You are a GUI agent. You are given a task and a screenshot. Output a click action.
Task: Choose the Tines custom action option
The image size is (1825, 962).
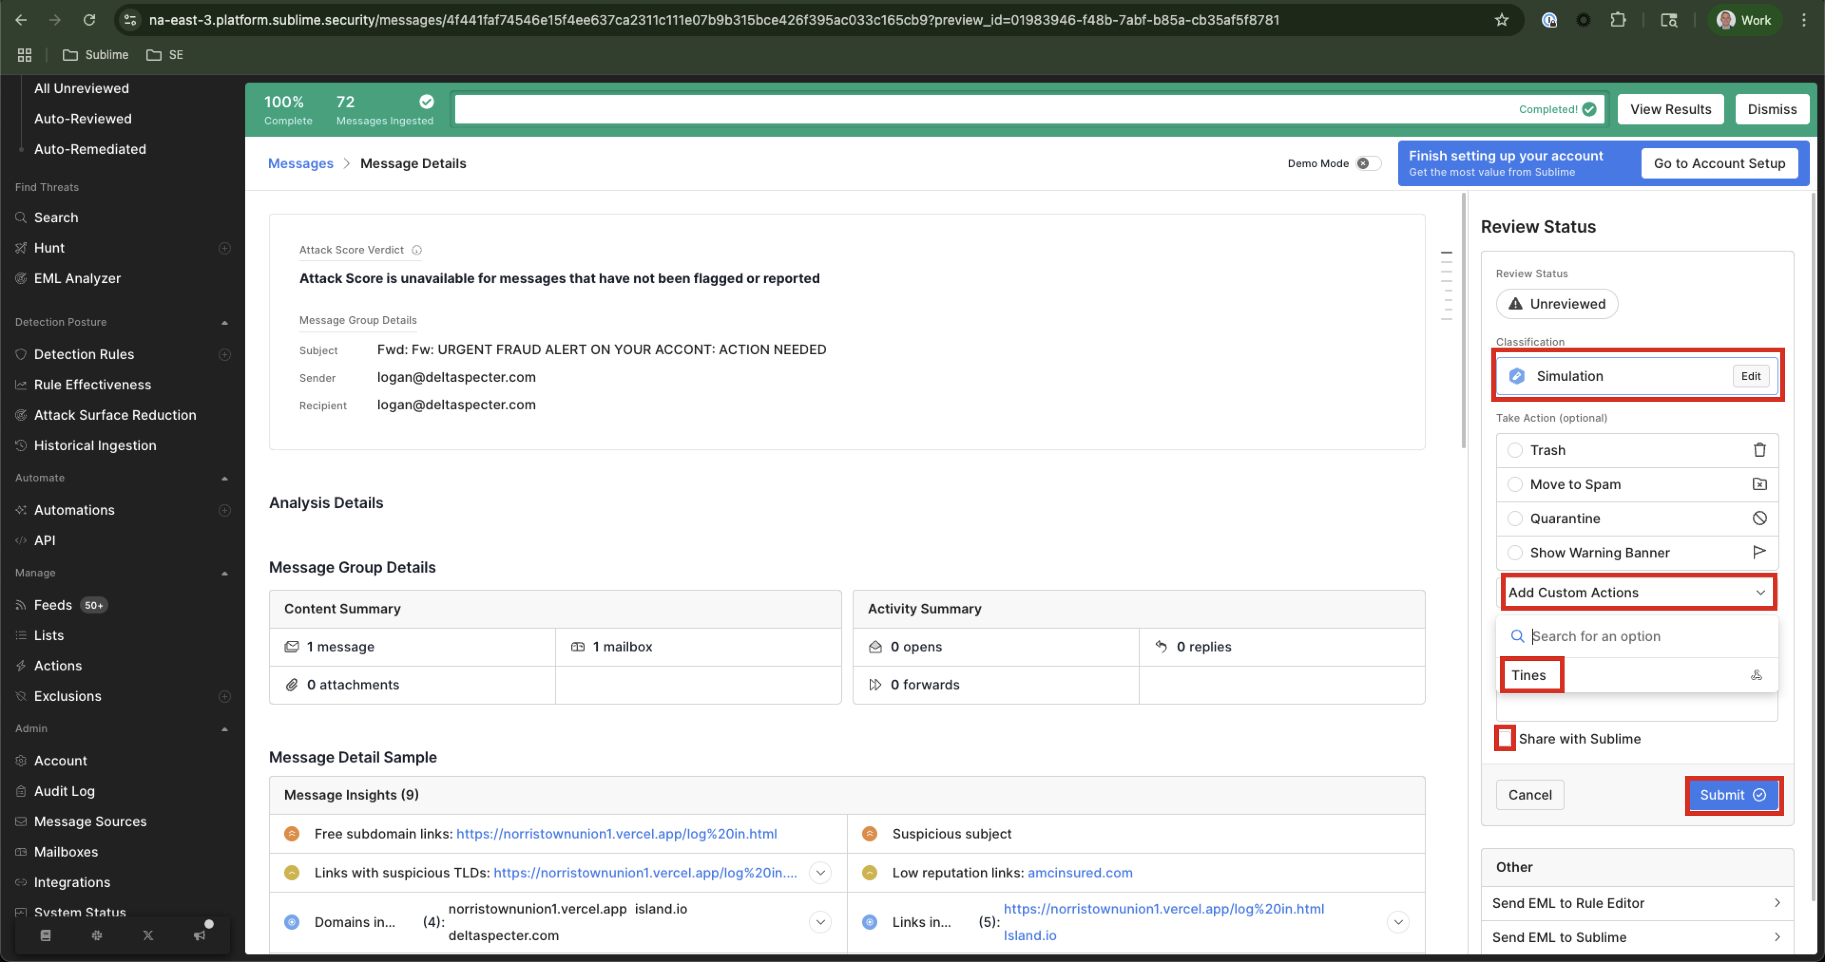pyautogui.click(x=1529, y=675)
